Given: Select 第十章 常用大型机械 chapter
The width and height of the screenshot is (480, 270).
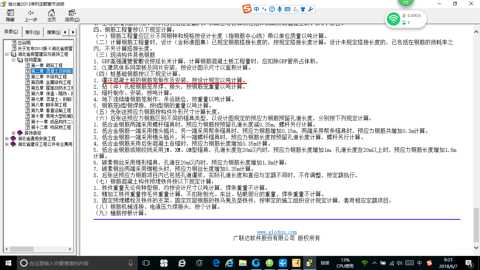Looking at the screenshot, I should [52, 116].
